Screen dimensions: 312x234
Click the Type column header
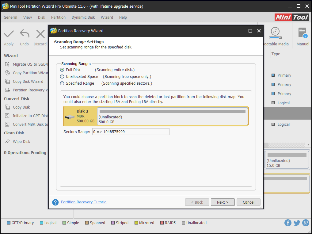coord(276,54)
